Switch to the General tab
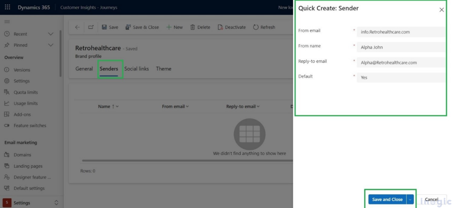 click(84, 69)
